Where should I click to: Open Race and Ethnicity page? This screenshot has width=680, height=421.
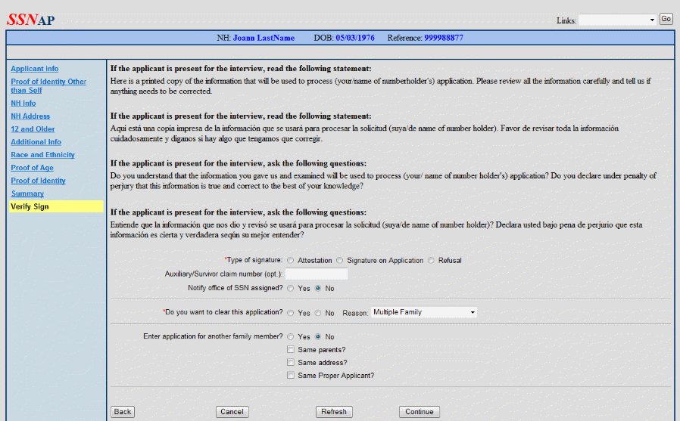pos(43,156)
